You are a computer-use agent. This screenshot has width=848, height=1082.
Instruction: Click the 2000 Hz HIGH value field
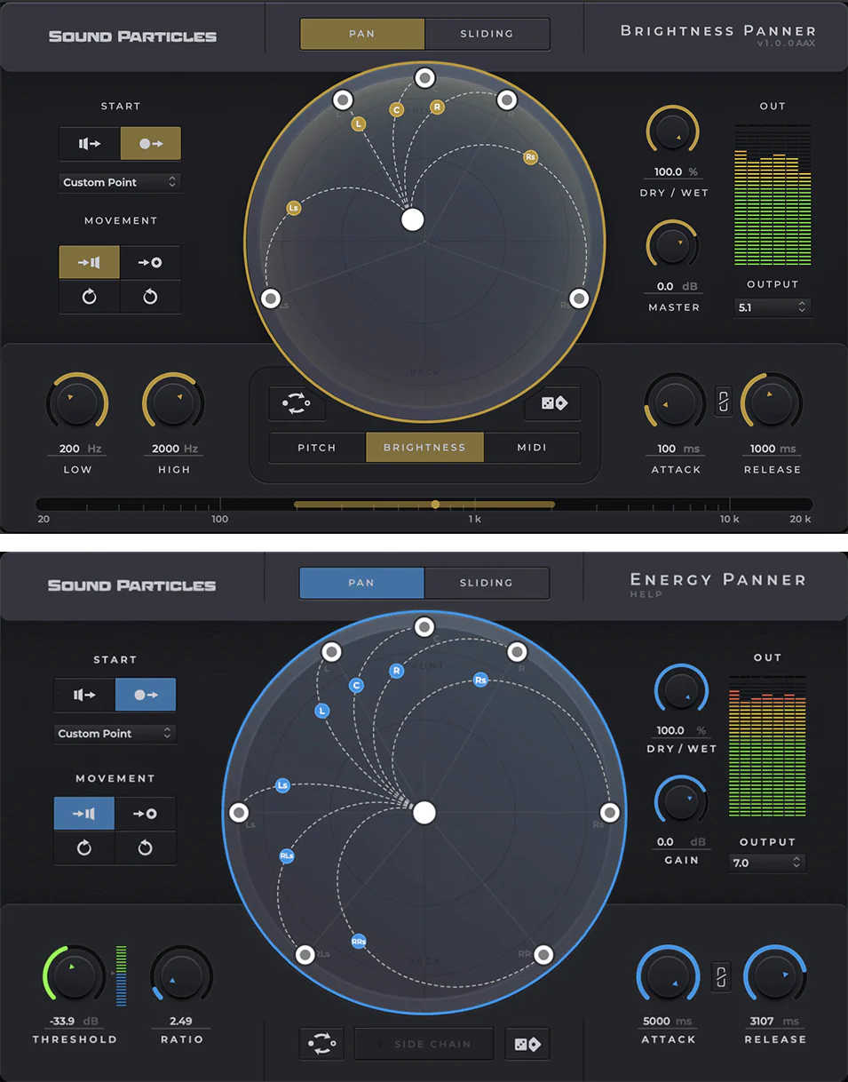(x=174, y=449)
